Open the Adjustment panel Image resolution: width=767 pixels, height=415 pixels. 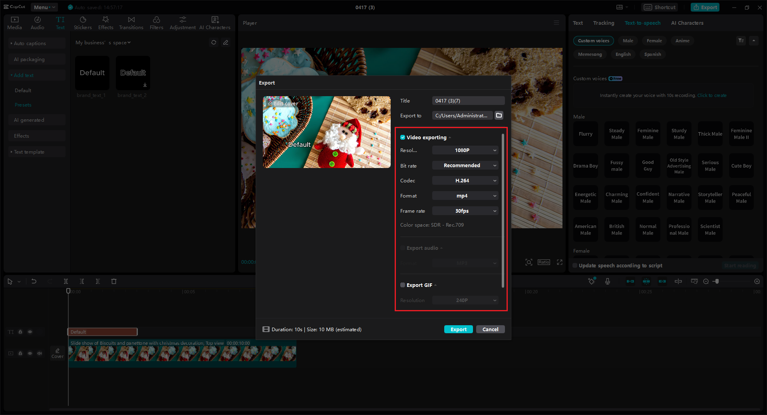coord(182,22)
